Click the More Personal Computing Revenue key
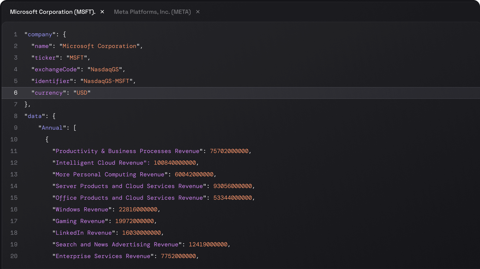 click(x=110, y=175)
